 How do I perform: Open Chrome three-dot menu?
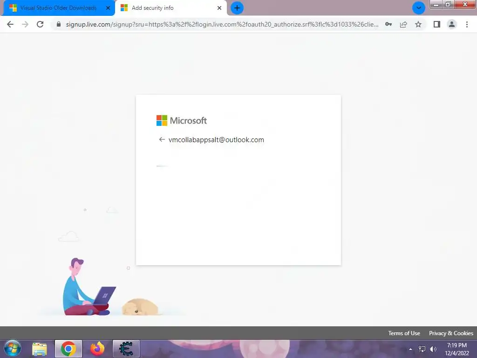coord(467,24)
